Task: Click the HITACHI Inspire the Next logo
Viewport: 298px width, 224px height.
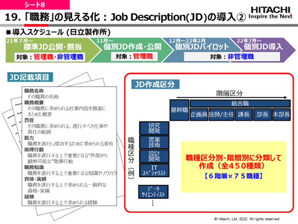Action: click(x=270, y=13)
